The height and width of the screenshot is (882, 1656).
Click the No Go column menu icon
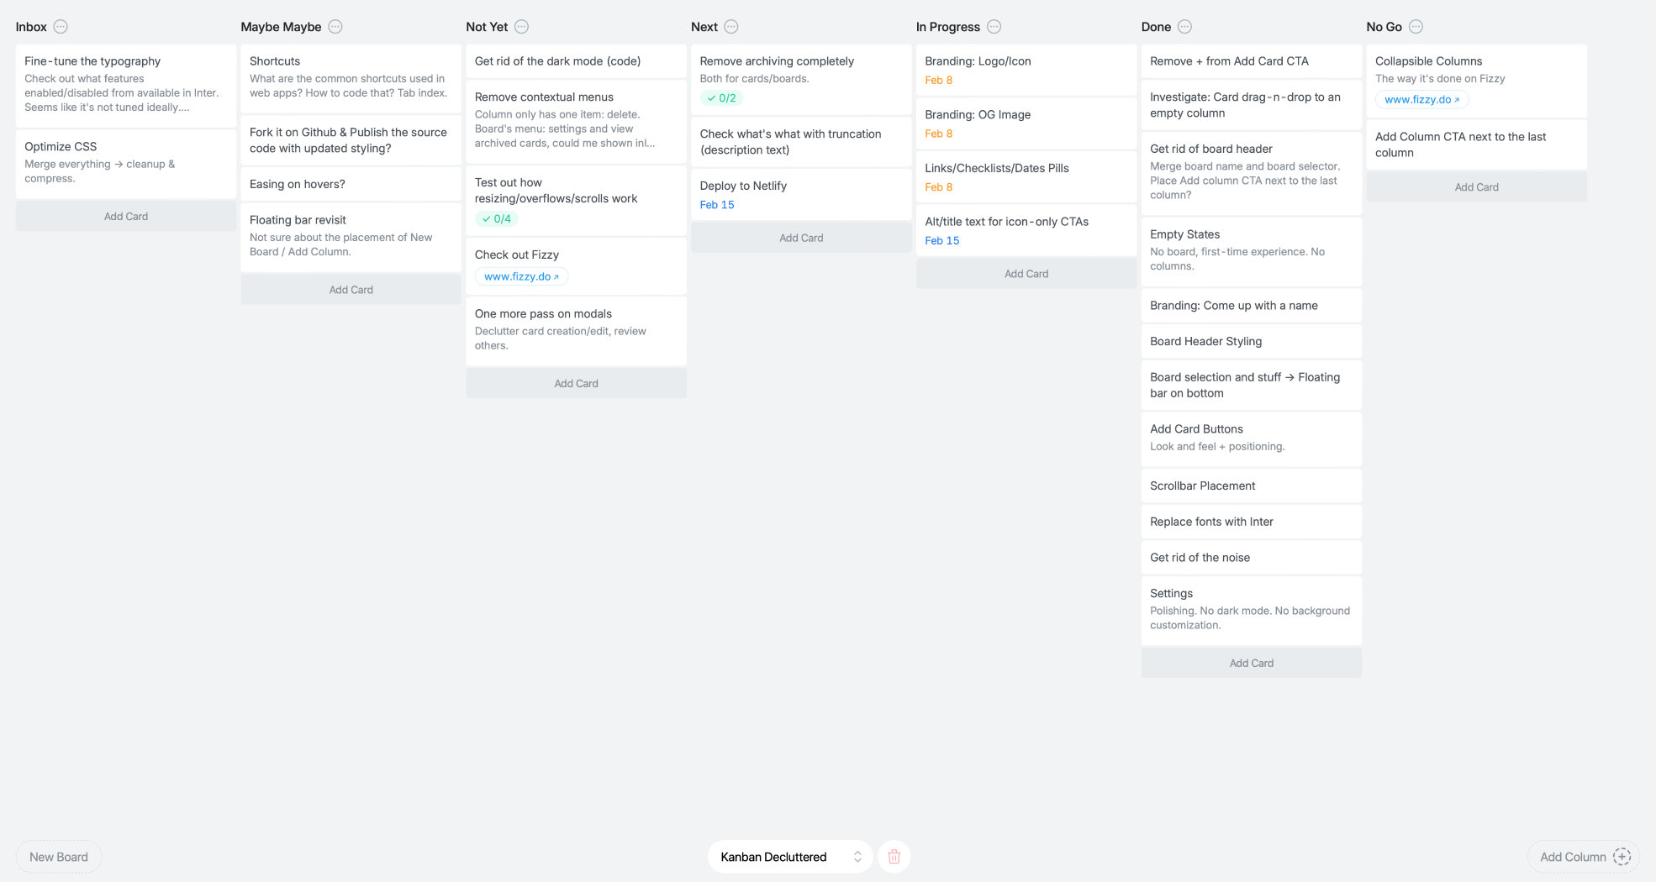coord(1416,27)
